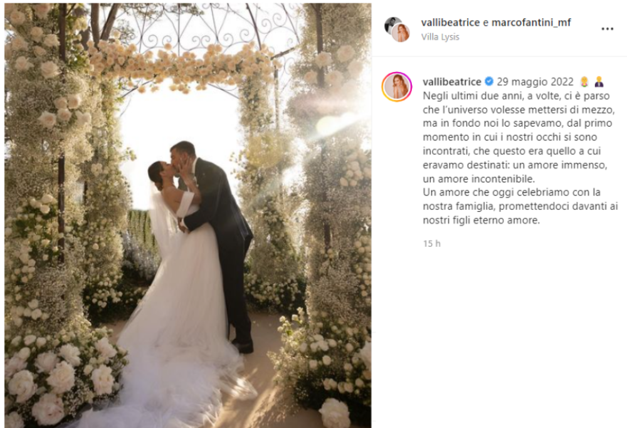627x428 pixels.
Task: Open the three-dot more options menu
Action: pos(607,29)
